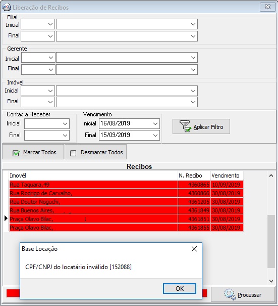
Task: Mark all receipts with Marcar Todos
Action: (33, 152)
